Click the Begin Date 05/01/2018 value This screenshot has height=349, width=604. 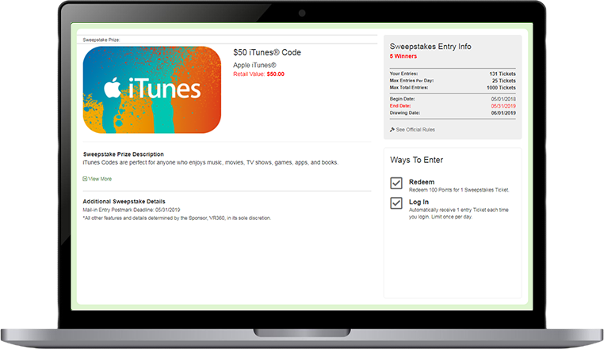[x=503, y=99]
